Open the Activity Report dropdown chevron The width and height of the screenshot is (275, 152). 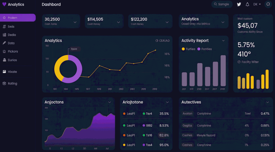tap(223, 41)
